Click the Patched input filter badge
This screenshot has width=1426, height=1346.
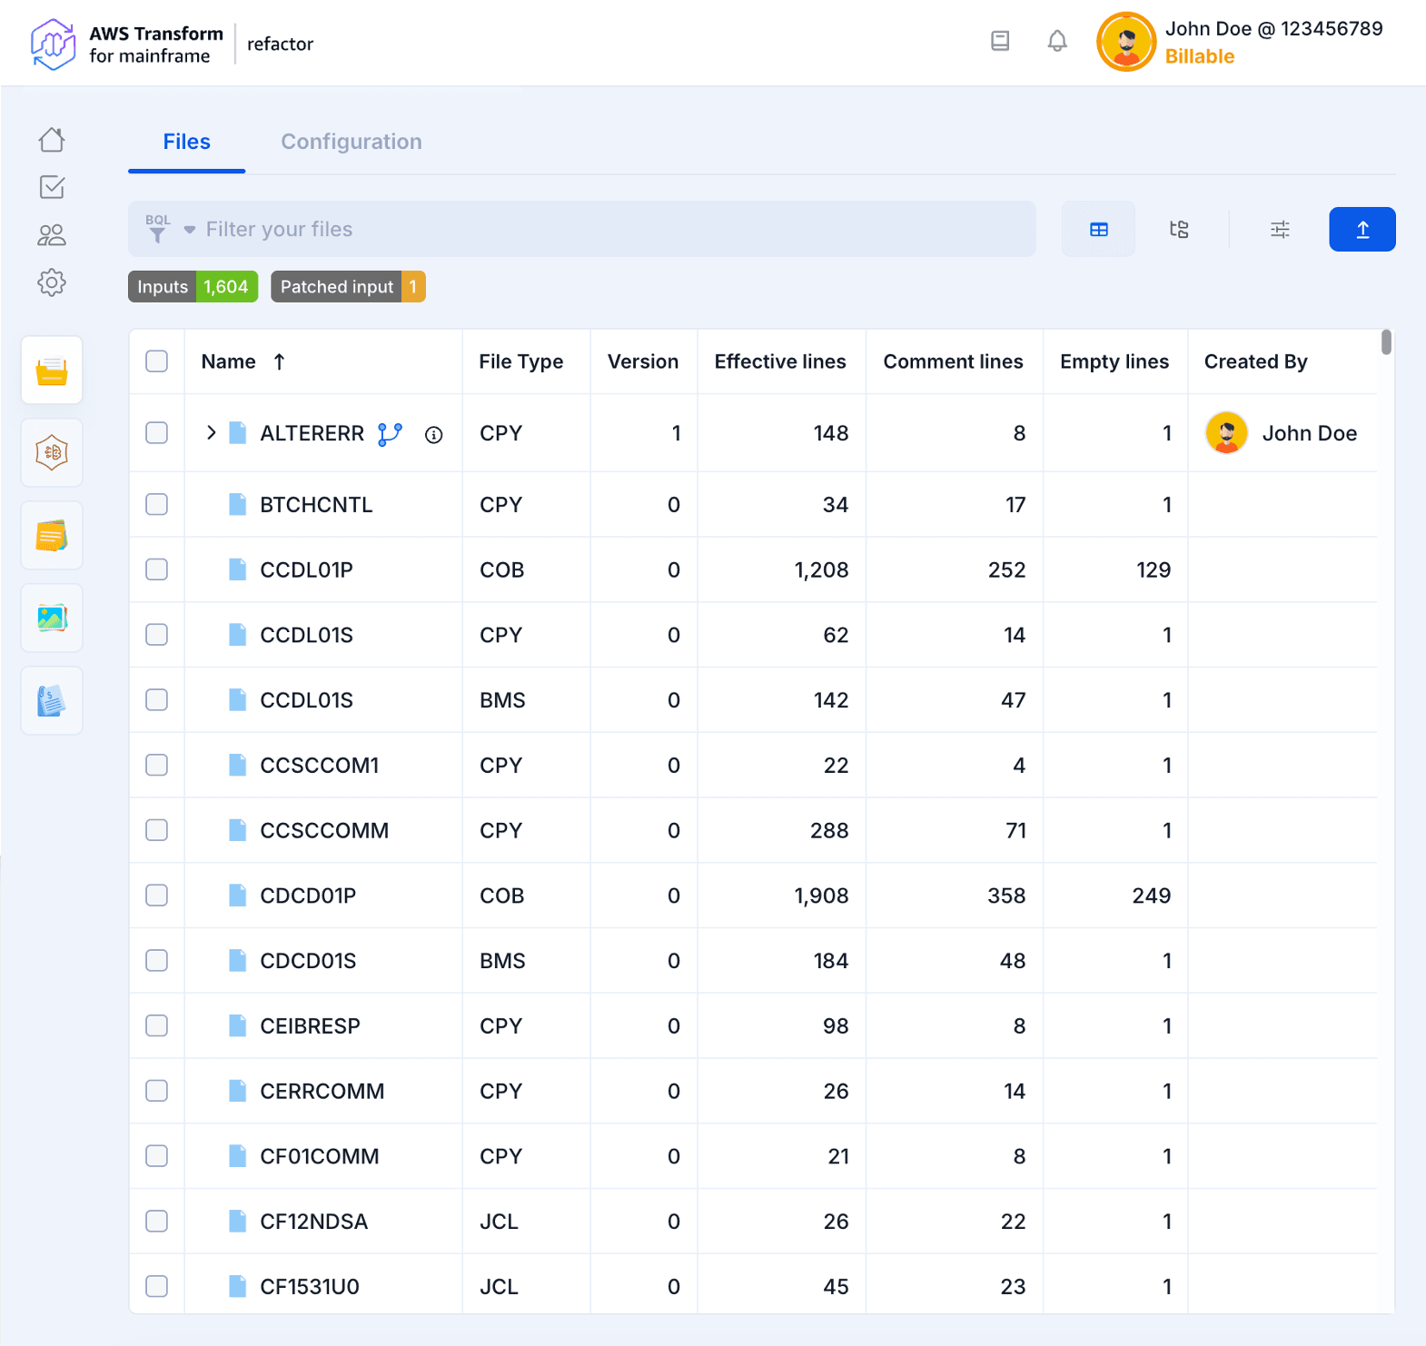pos(348,287)
